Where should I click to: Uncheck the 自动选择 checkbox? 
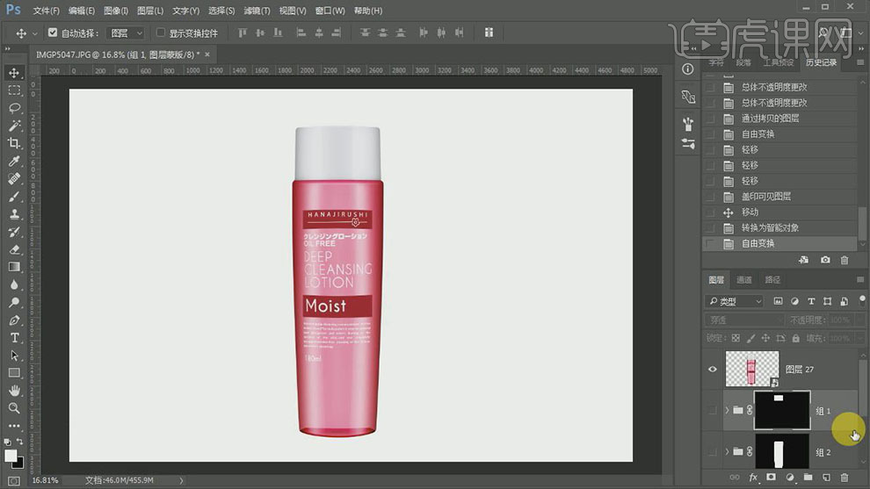[53, 33]
